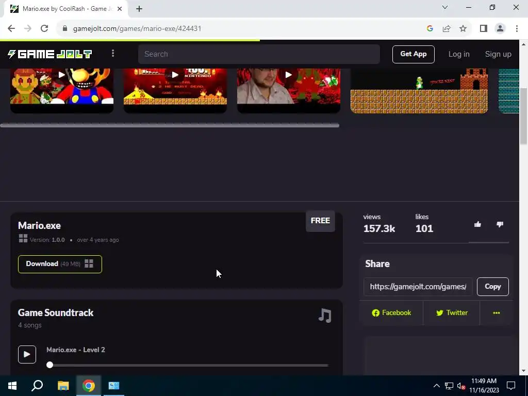Dislike the game with thumbs down
This screenshot has width=528, height=396.
[500, 224]
